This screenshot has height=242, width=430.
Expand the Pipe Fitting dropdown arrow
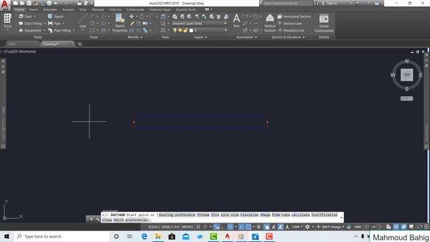(x=74, y=30)
